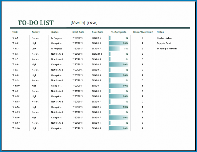Select the Task 16 cell
The height and width of the screenshot is (152, 197).
(16, 118)
